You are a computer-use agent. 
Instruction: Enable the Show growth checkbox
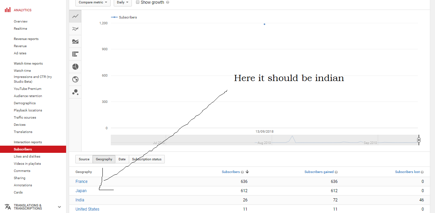138,2
